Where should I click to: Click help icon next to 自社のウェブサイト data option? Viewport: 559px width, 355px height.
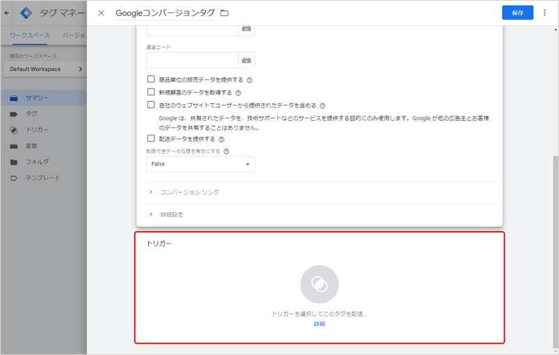point(322,105)
